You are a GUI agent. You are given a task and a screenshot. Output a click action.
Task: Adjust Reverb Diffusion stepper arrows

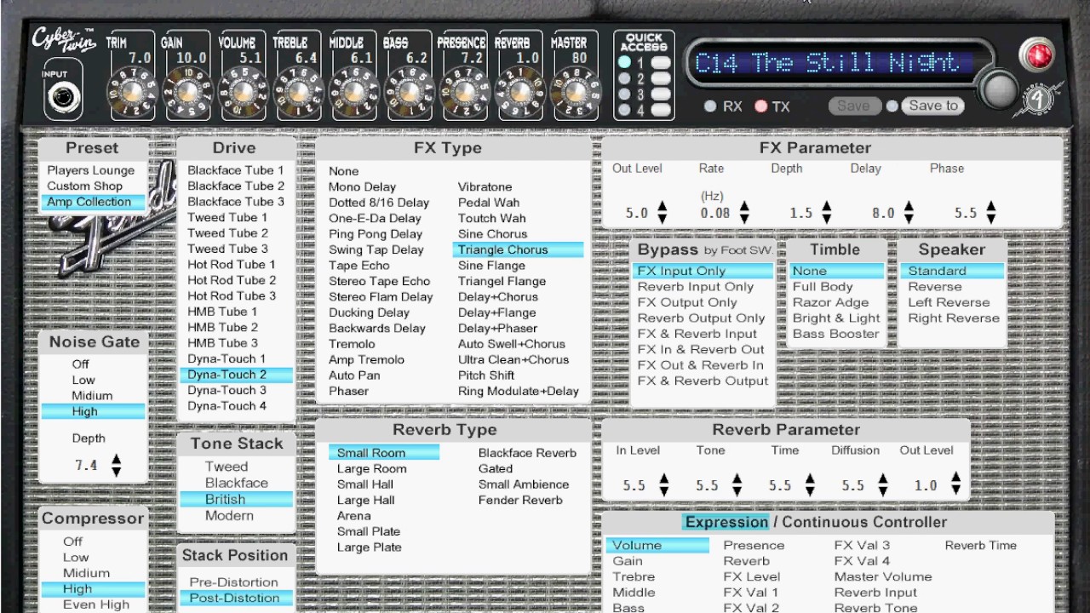coord(883,485)
